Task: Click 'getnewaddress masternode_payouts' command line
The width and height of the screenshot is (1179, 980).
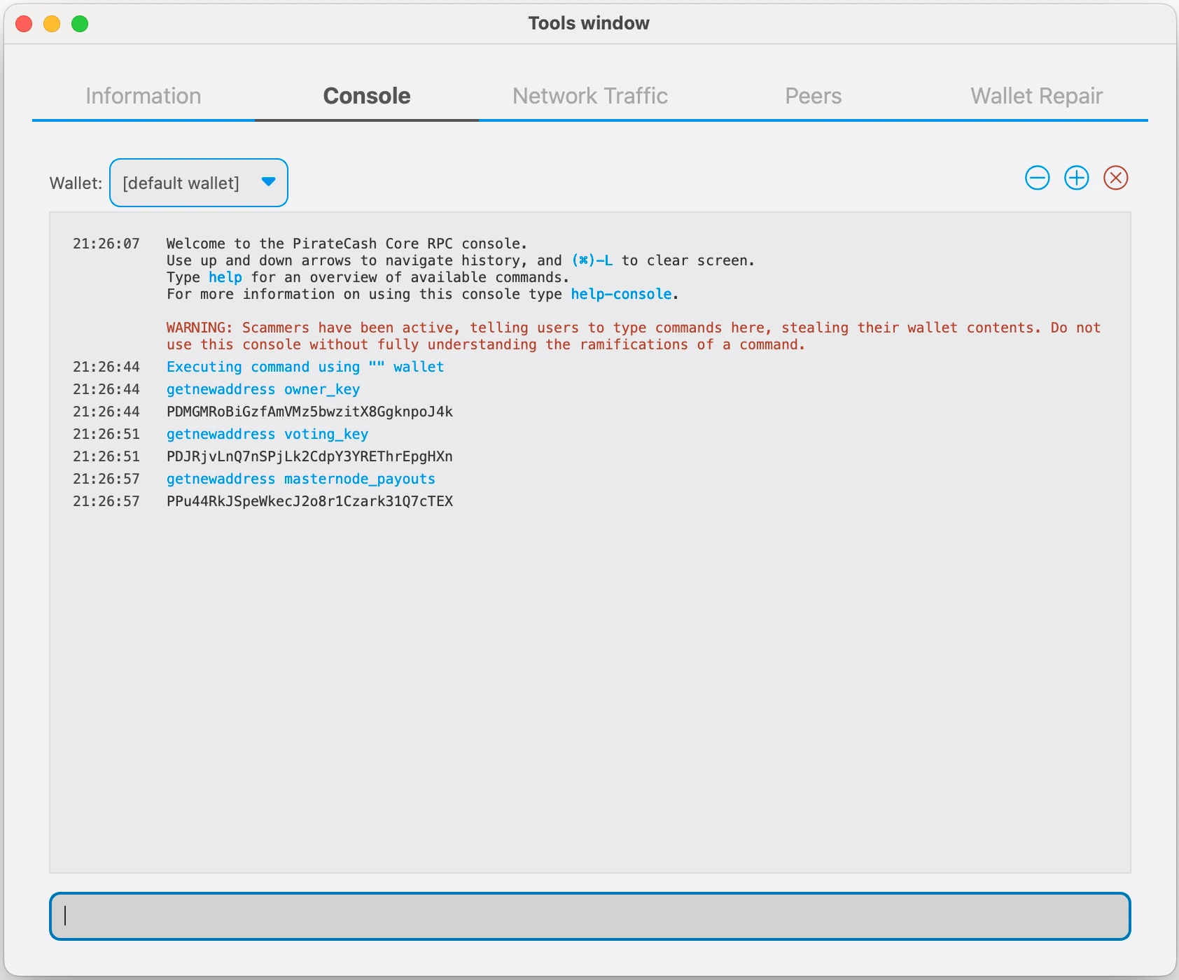Action: pos(301,479)
